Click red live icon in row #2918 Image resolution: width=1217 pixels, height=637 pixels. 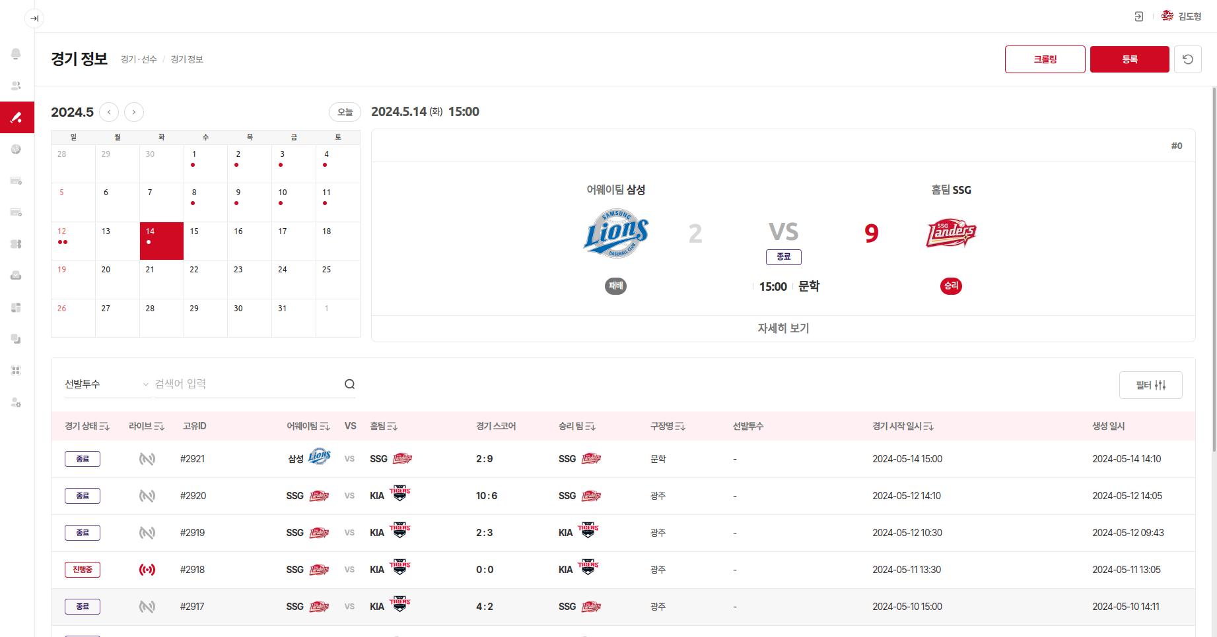click(147, 570)
